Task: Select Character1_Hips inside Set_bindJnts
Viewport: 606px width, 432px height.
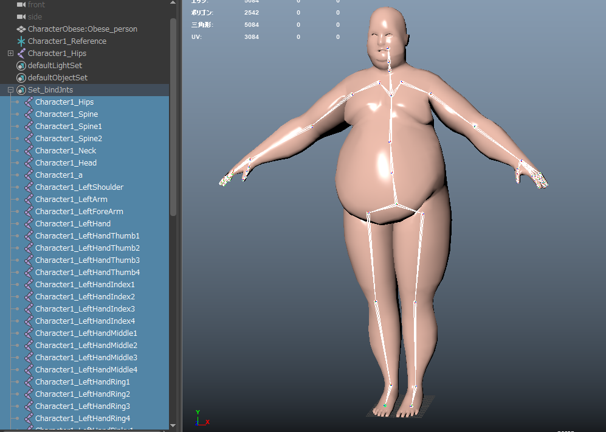Action: click(x=84, y=102)
